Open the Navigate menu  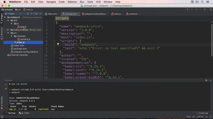[51, 2]
